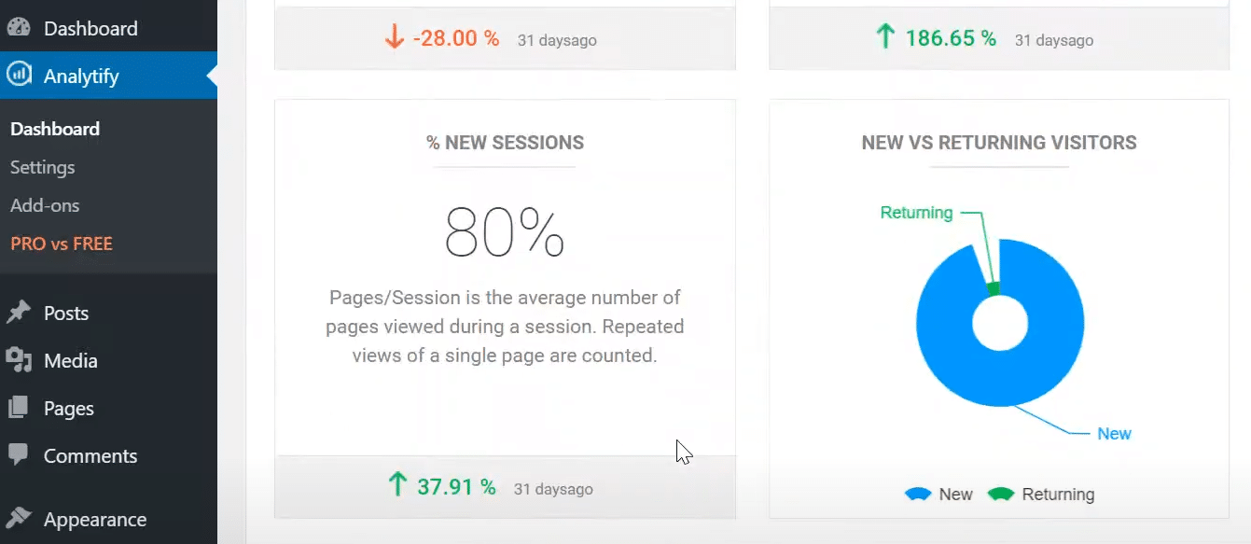Open the PRO vs FREE page

tap(62, 244)
